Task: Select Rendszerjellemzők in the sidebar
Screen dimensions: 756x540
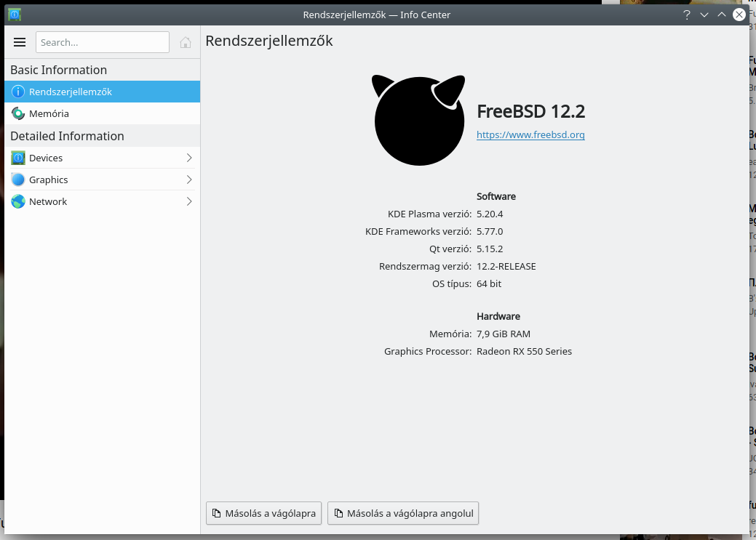Action: tap(102, 92)
